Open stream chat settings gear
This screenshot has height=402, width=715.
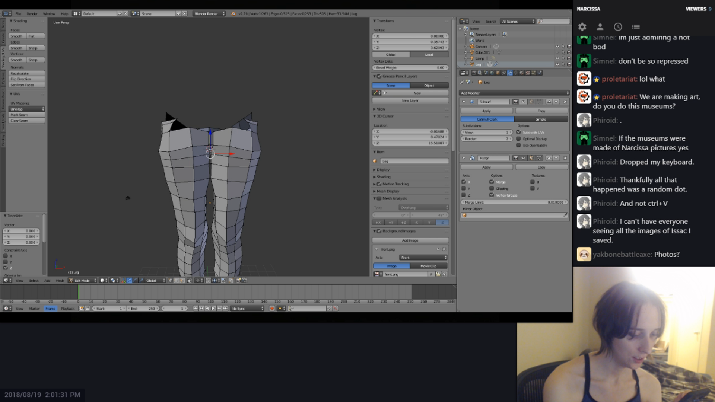tap(582, 27)
